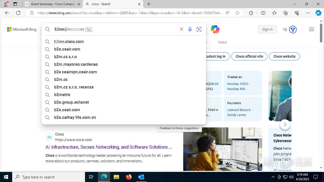Choose suggestion b2e.csair.com
The width and height of the screenshot is (324, 182).
click(124, 110)
